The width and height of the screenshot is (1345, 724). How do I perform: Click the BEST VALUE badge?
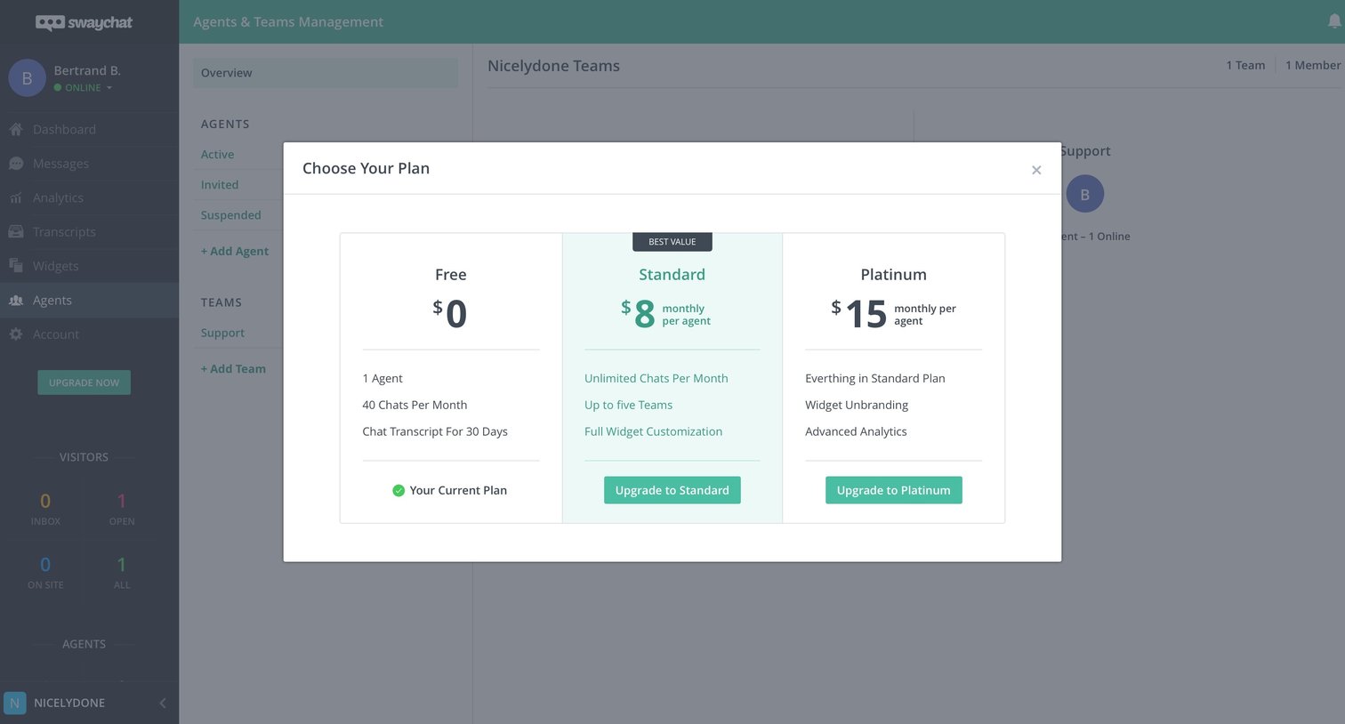[x=672, y=242]
